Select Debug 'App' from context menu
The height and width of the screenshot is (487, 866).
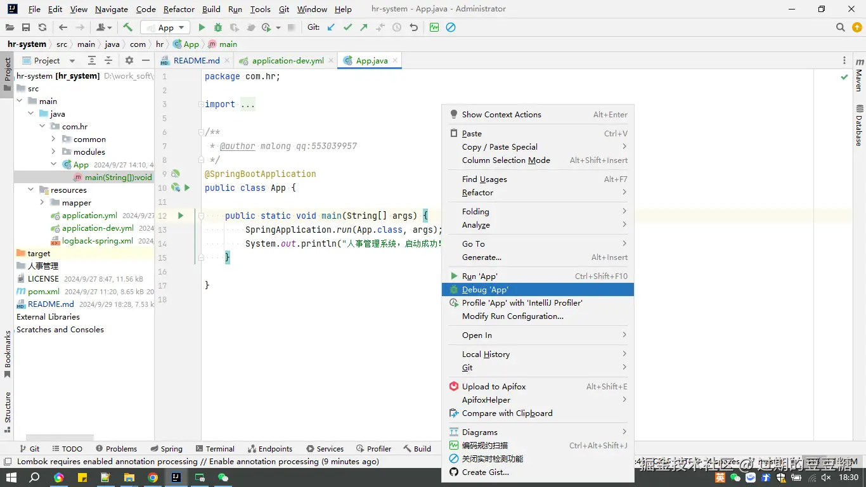[485, 289]
